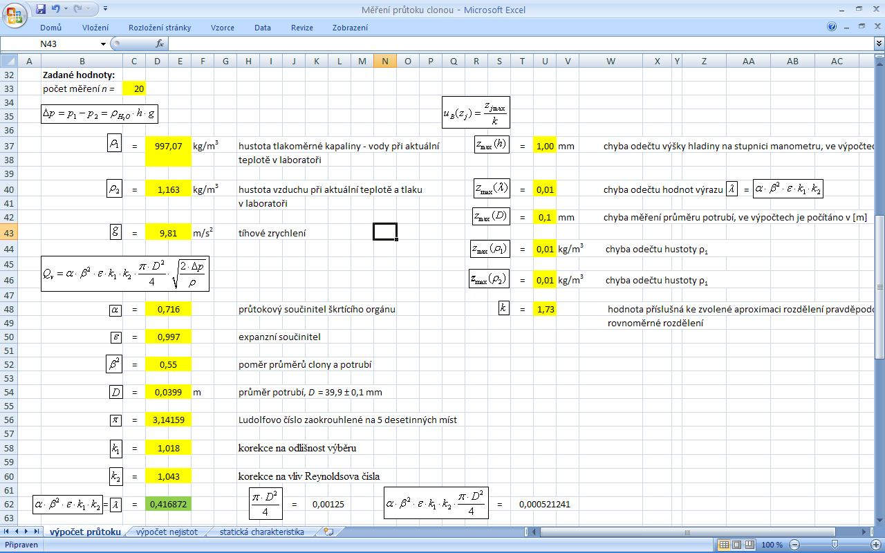Zoom out with the minus button
The height and width of the screenshot is (553, 885).
click(794, 545)
